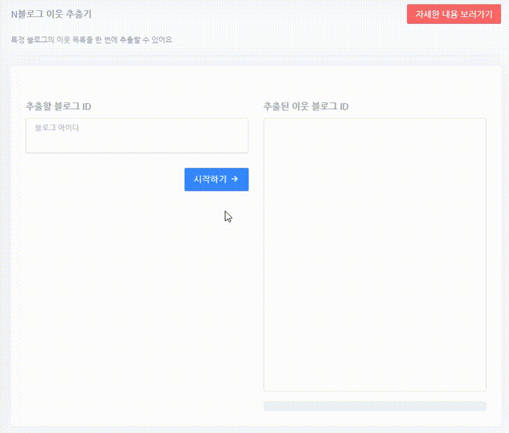The image size is (509, 433).
Task: Focus the blog ID text box under 추출할 블로그 ID
Action: 137,135
